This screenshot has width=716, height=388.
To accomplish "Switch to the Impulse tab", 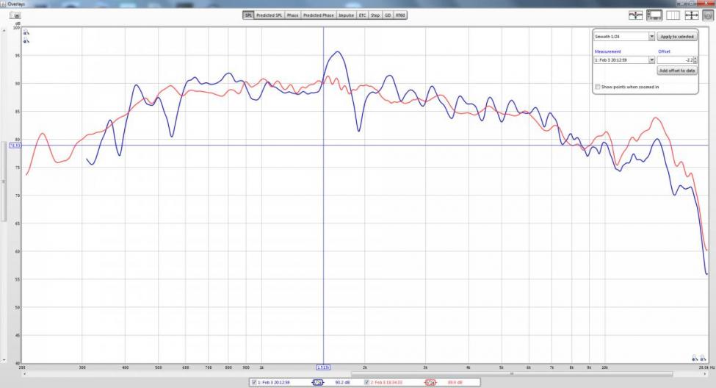I will [346, 15].
